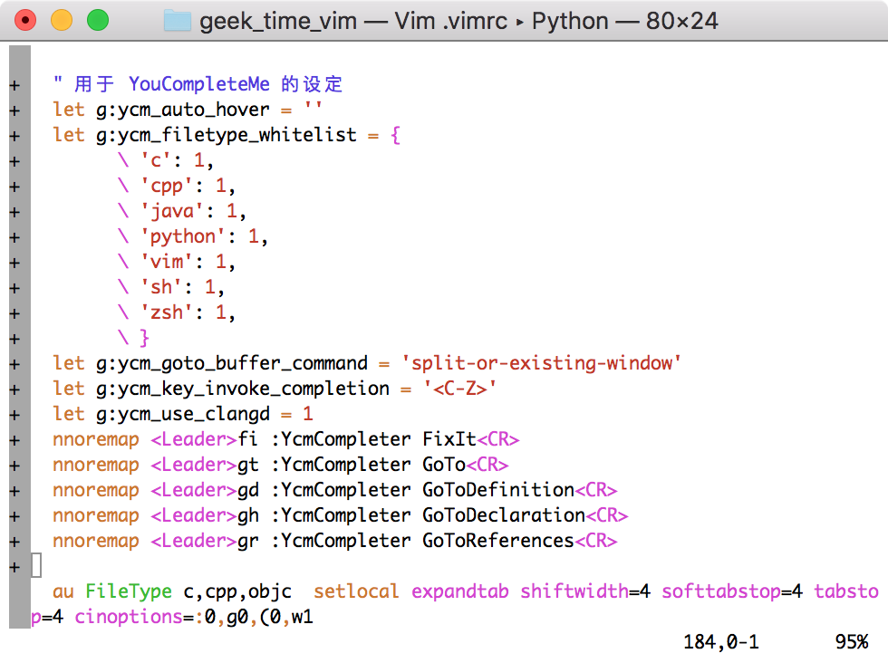
Task: Click the red close button on the window
Action: 25,20
